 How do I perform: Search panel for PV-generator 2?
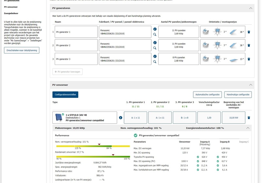155,48
